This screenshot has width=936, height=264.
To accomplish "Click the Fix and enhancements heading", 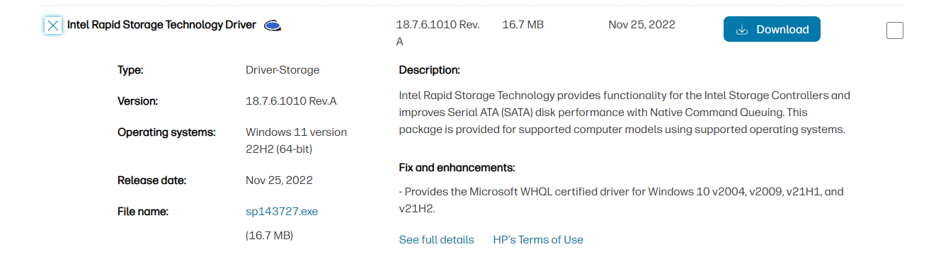I will coord(457,168).
